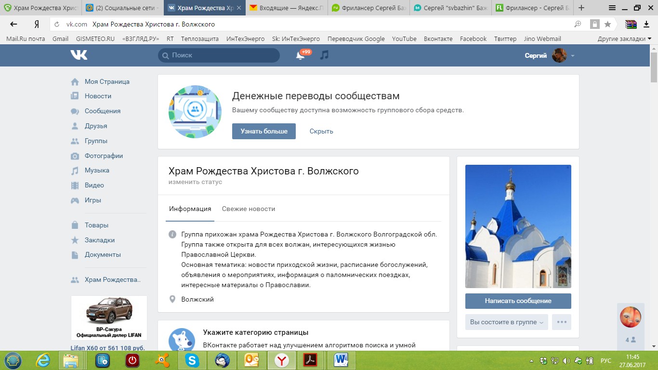Click the VK logo in the header
Viewport: 658px width, 370px height.
pos(79,55)
